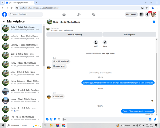The height and width of the screenshot is (128, 160).
Task: Open the Harley conversation
Action: [x=21, y=64]
